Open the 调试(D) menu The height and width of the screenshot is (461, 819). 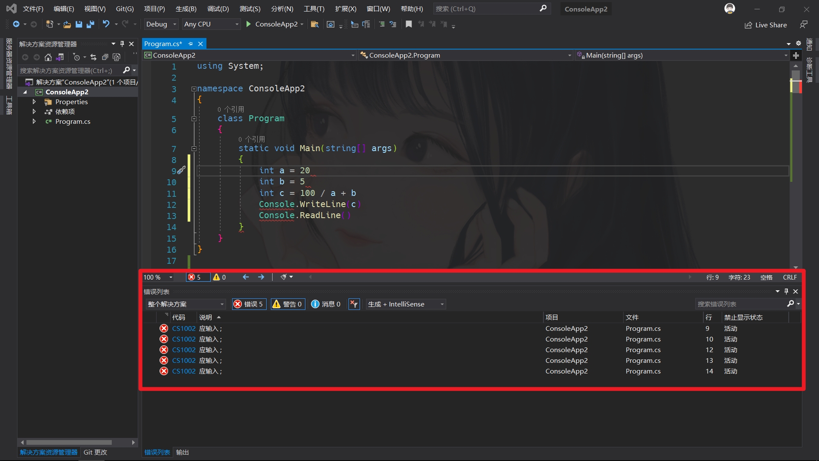tap(218, 9)
